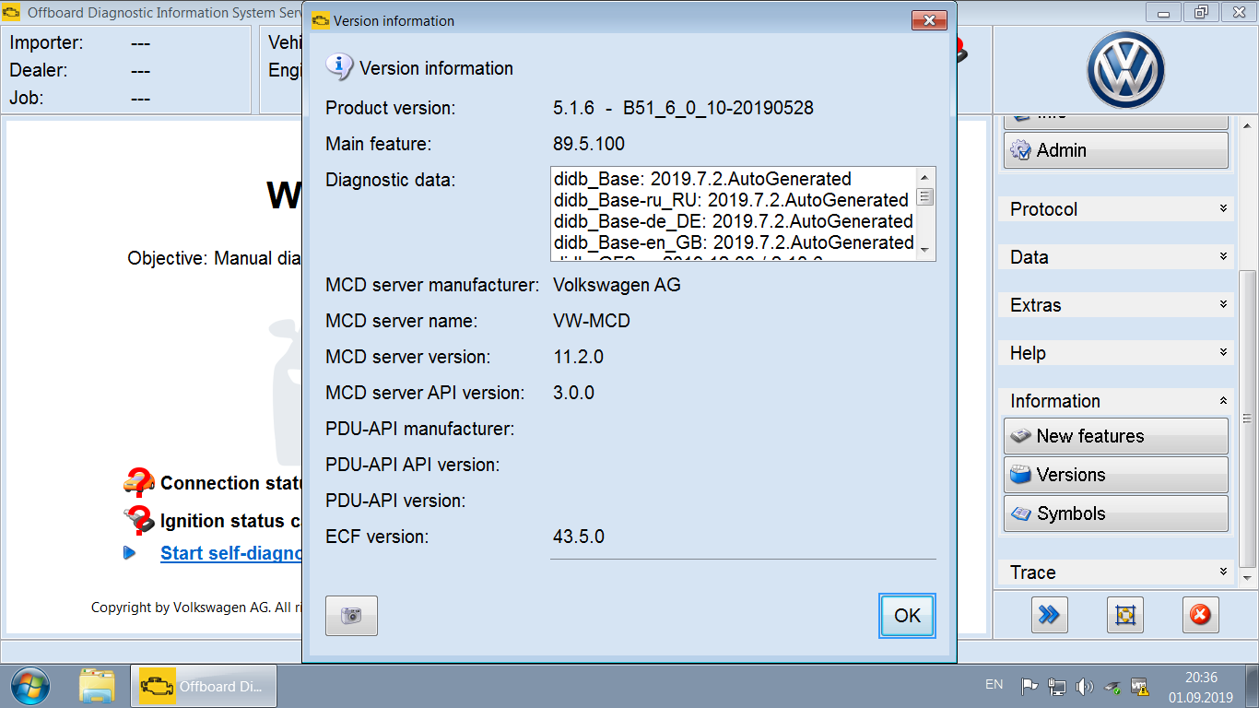Click the Volkswagen logo
The image size is (1259, 708).
tap(1125, 70)
